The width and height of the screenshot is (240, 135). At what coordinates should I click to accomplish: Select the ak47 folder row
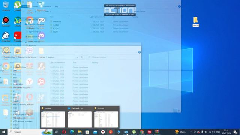click(52, 71)
